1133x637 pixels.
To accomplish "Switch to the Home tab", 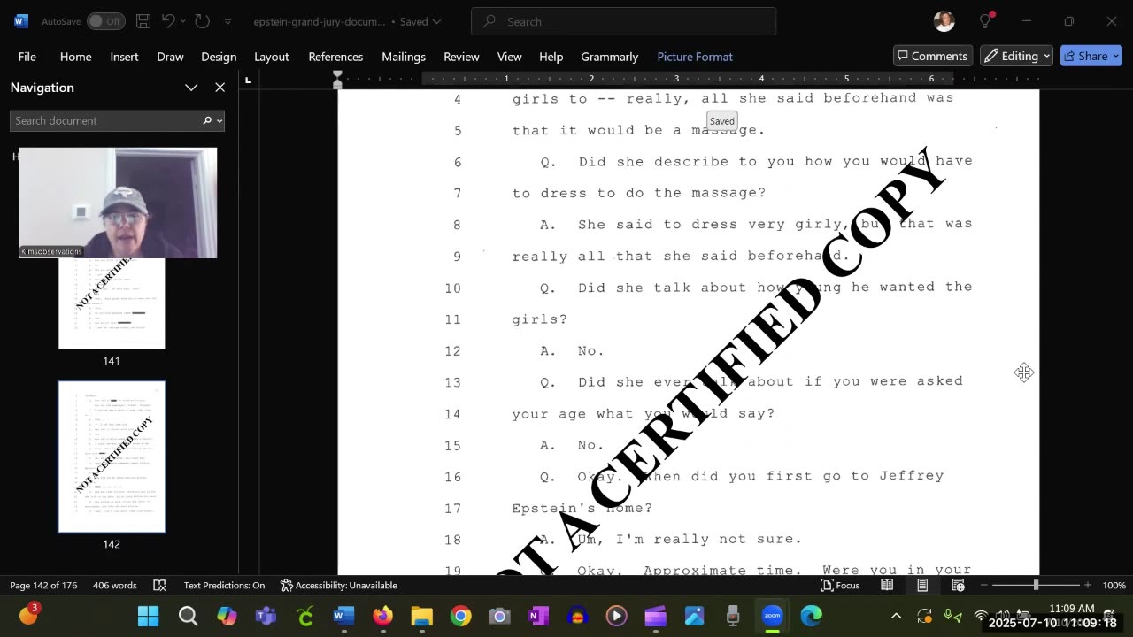I will click(x=75, y=57).
